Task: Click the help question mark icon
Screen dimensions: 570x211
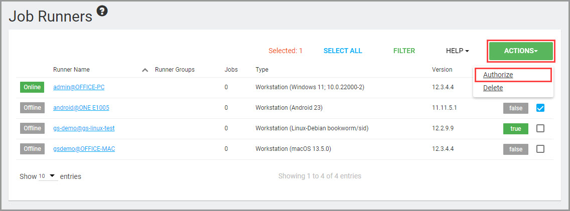Action: (x=102, y=11)
